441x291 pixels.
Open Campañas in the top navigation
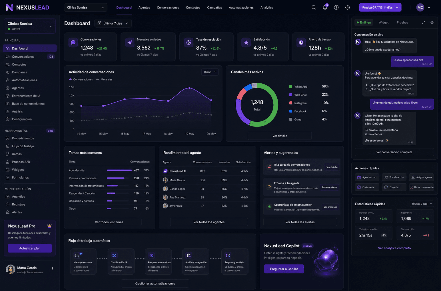pyautogui.click(x=215, y=7)
